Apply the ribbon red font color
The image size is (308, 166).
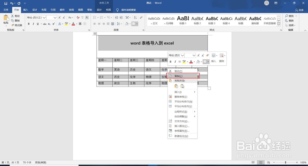(x=73, y=24)
